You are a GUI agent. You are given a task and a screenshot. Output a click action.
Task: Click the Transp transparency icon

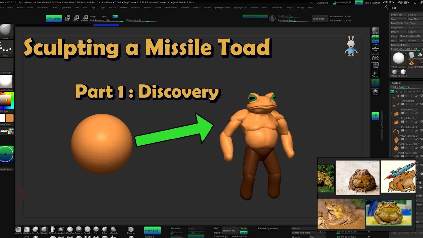coord(375,74)
